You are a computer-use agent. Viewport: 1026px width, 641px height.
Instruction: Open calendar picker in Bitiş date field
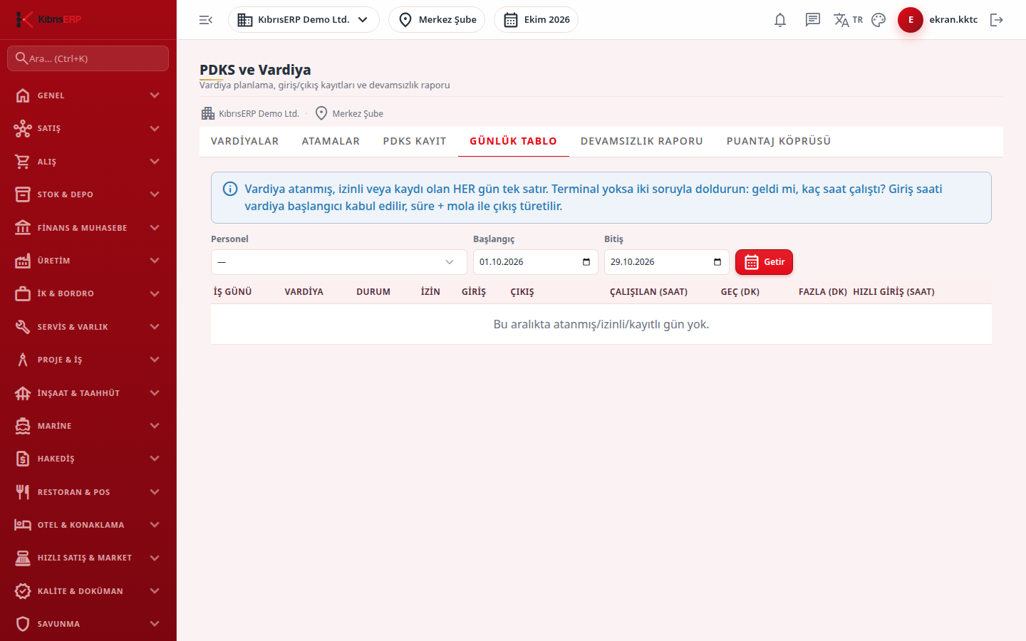[x=717, y=262]
